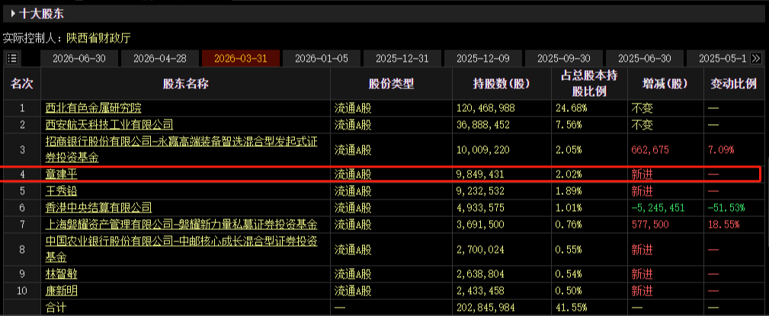
Task: Click the 24.68% ownership percentage
Action: pyautogui.click(x=570, y=108)
